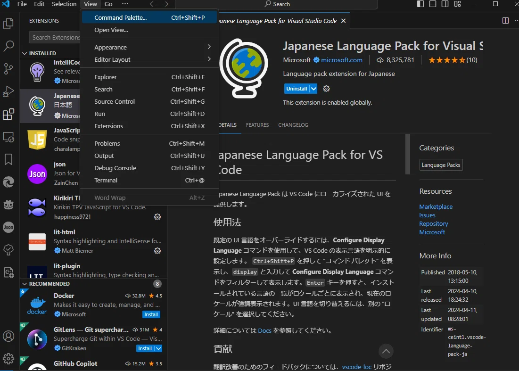The width and height of the screenshot is (519, 371).
Task: Open the Bookmarks icon in the activity bar
Action: (8, 159)
